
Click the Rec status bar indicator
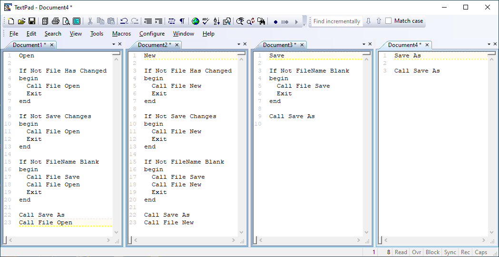465,252
